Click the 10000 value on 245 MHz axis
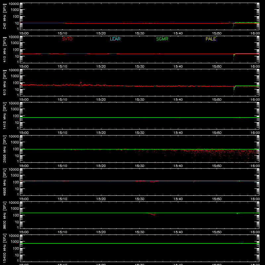Screen dimensions: 265x265 [14, 4]
